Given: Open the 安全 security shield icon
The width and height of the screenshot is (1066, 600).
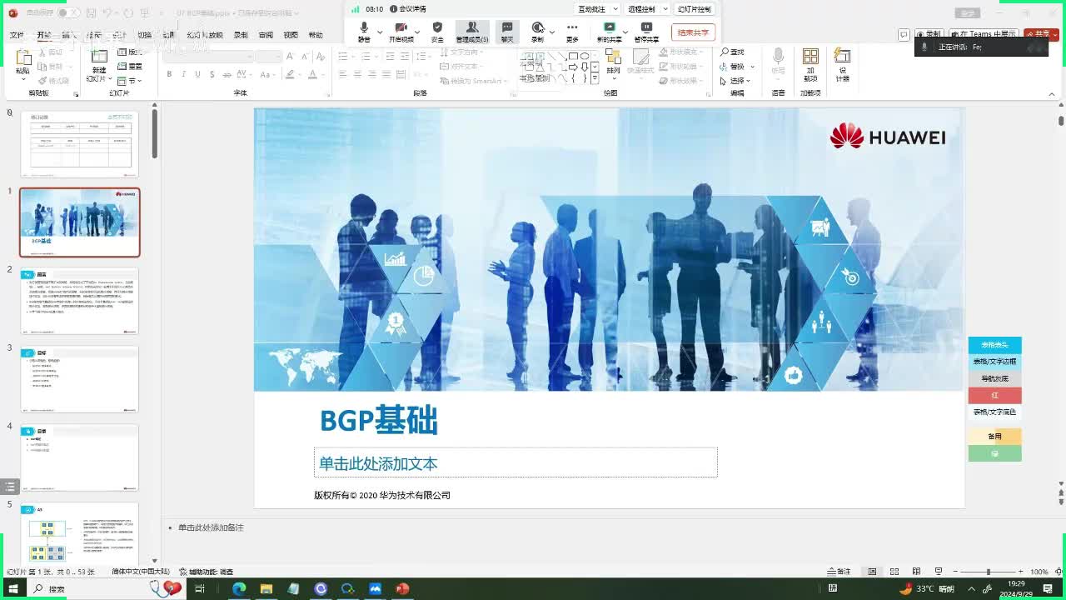Looking at the screenshot, I should tap(437, 32).
